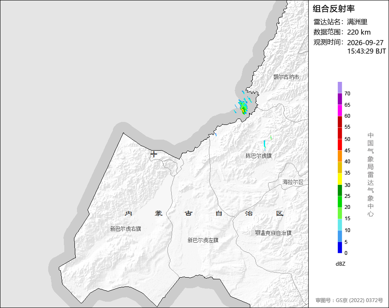Image resolution: width=389 pixels, height=308 pixels.
Task: Click the observation time 2026-09-27
Action: tap(365, 43)
